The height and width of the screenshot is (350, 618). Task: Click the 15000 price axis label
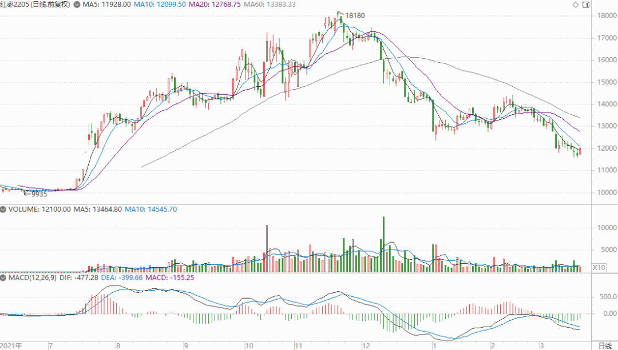(607, 82)
